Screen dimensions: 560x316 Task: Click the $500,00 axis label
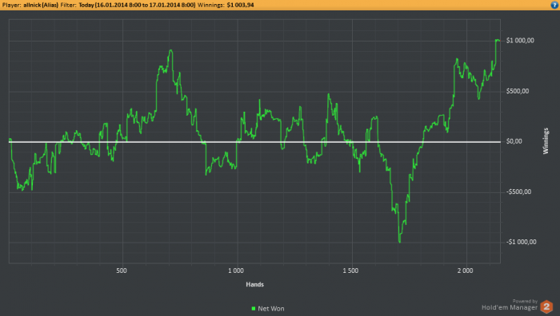[518, 91]
